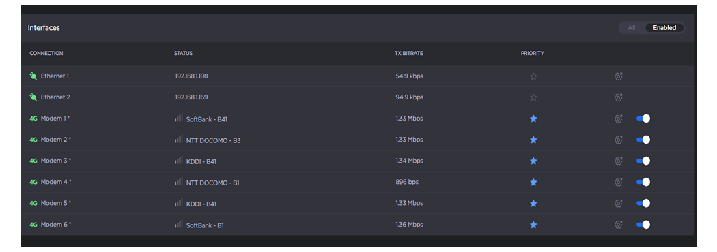Click the 1.36 Mbps bitrate value
This screenshot has width=717, height=252.
click(x=409, y=224)
